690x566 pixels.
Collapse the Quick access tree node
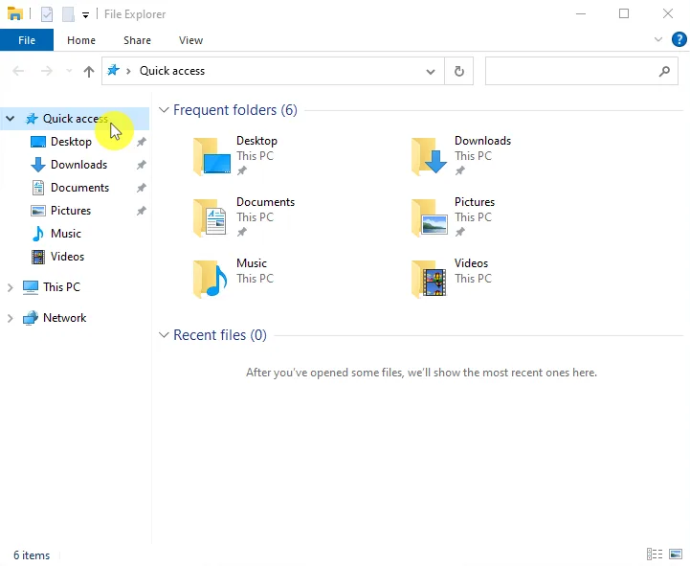pos(11,119)
